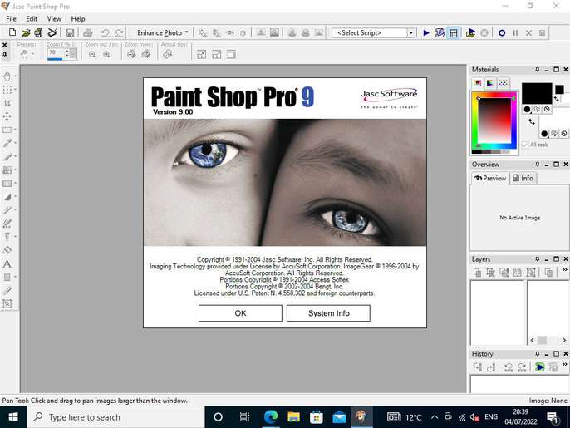
Task: Pin the Layers palette
Action: [538, 259]
